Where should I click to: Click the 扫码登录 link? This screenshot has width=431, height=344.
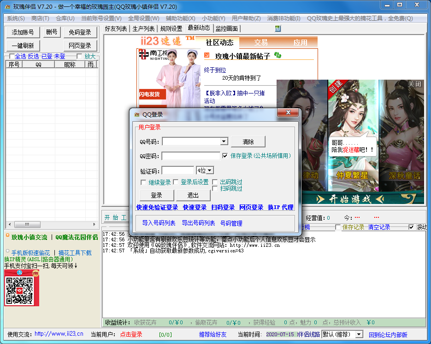pyautogui.click(x=223, y=207)
